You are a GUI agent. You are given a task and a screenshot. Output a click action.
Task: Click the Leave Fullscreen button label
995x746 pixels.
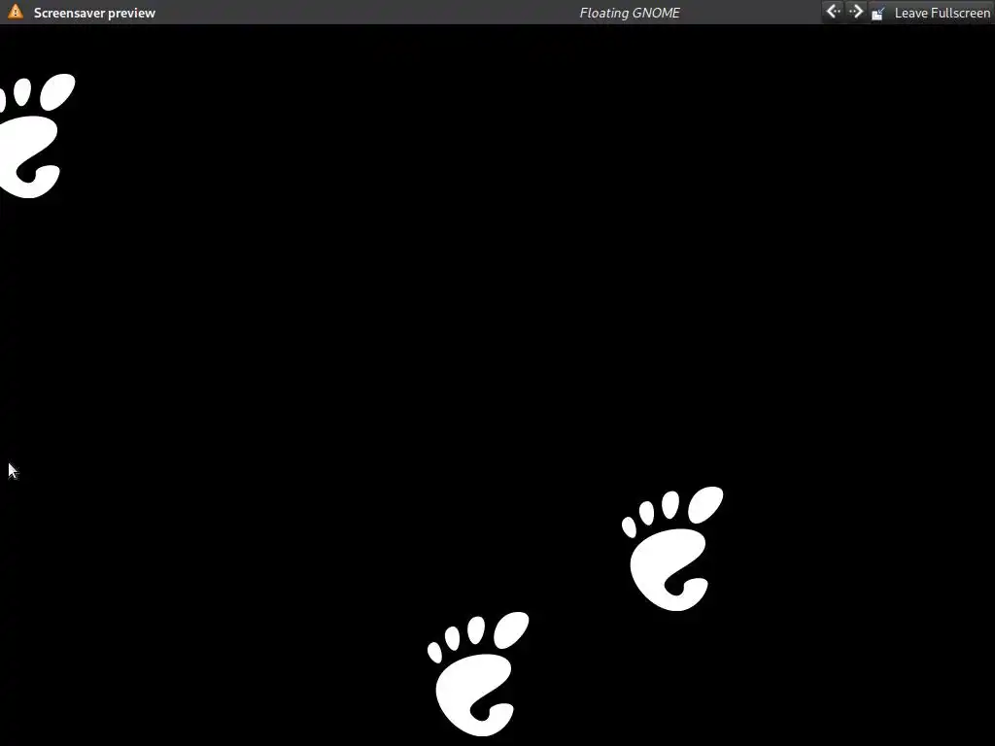942,13
